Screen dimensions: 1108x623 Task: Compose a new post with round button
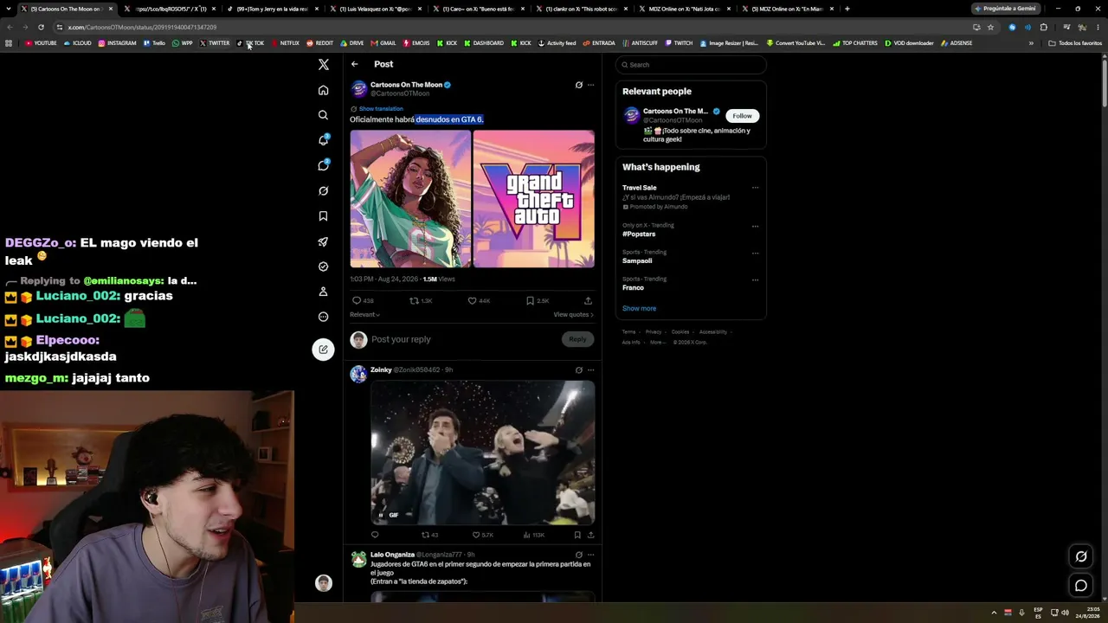323,350
